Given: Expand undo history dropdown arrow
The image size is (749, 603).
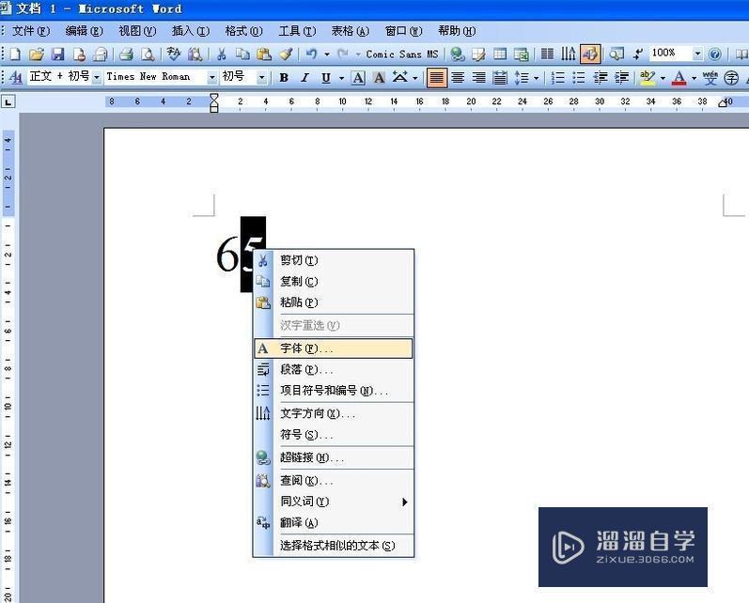Looking at the screenshot, I should click(x=327, y=54).
